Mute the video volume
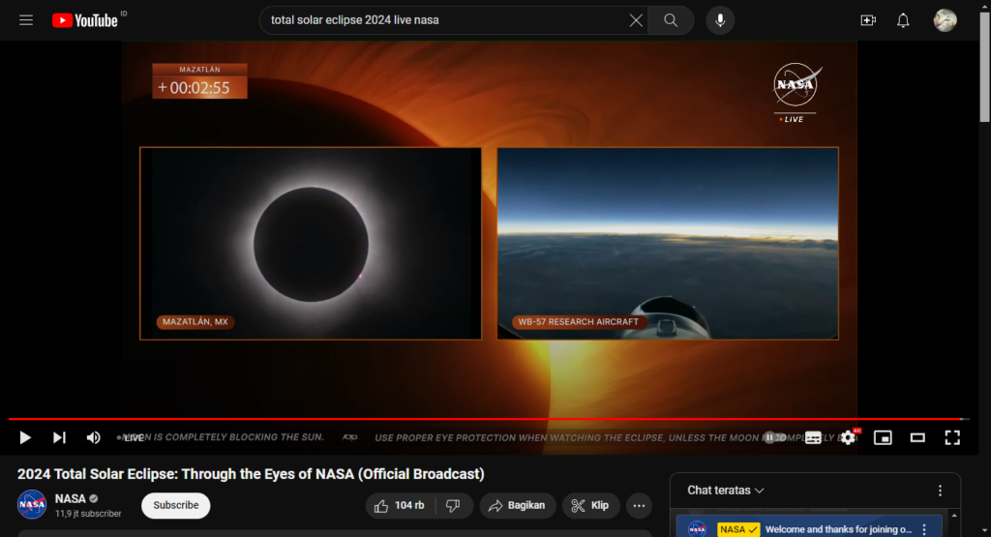 tap(93, 437)
